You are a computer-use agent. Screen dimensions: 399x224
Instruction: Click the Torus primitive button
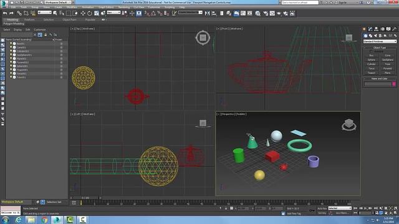(372, 68)
